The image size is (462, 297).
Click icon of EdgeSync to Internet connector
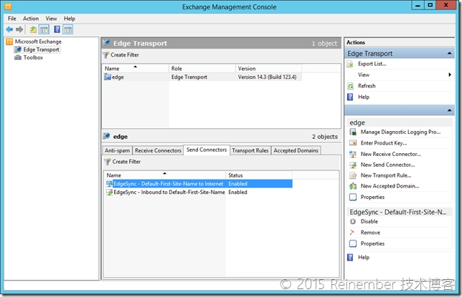pyautogui.click(x=109, y=184)
